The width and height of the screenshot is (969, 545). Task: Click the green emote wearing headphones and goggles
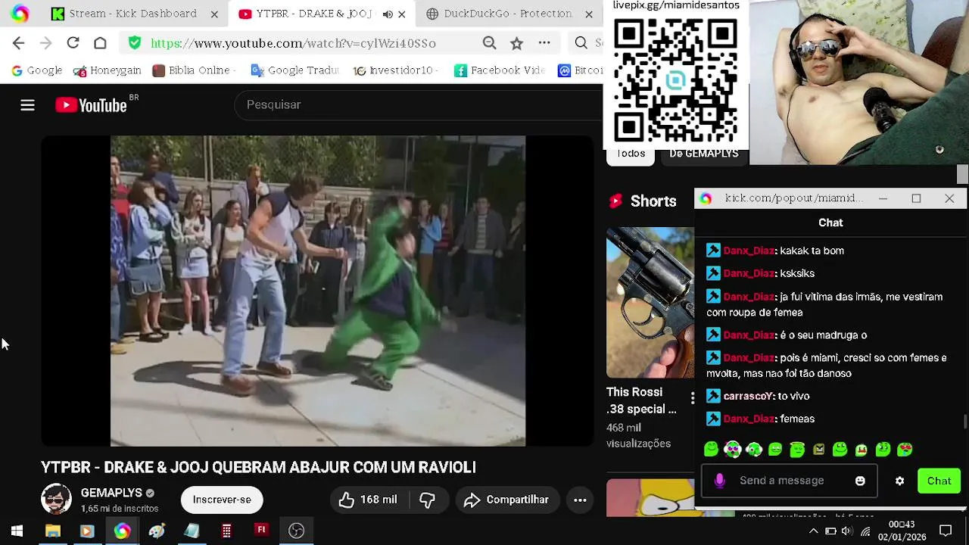(732, 450)
